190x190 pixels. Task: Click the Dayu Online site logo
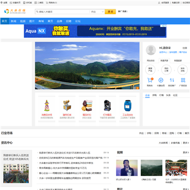(x=15, y=12)
